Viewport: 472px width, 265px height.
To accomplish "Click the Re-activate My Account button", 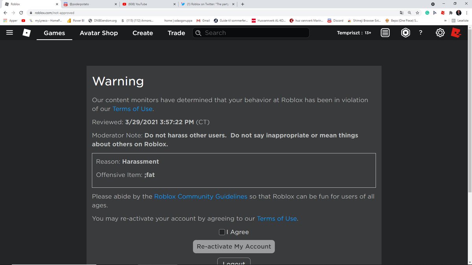I will click(234, 247).
